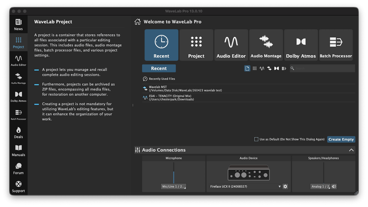Select the Audio Editor tile tab
The image size is (368, 207).
(x=231, y=45)
